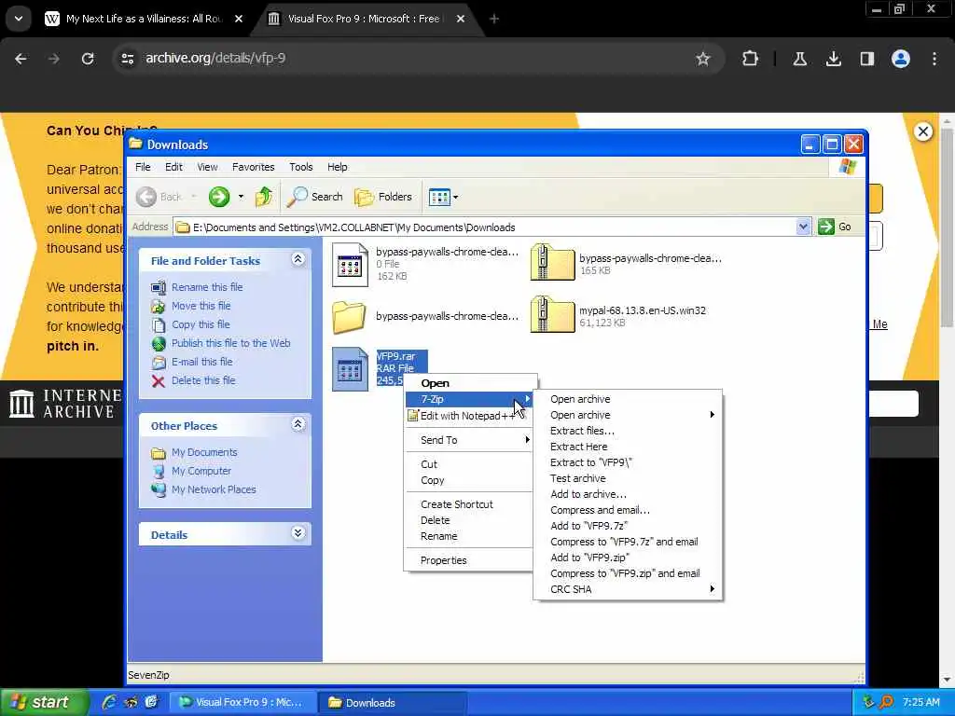Open View menu in Explorer
This screenshot has height=716, width=955.
[x=207, y=167]
